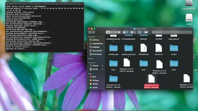Viewport: 198px width, 111px height.
Task: Switch Finder to list view
Action: 112,32
